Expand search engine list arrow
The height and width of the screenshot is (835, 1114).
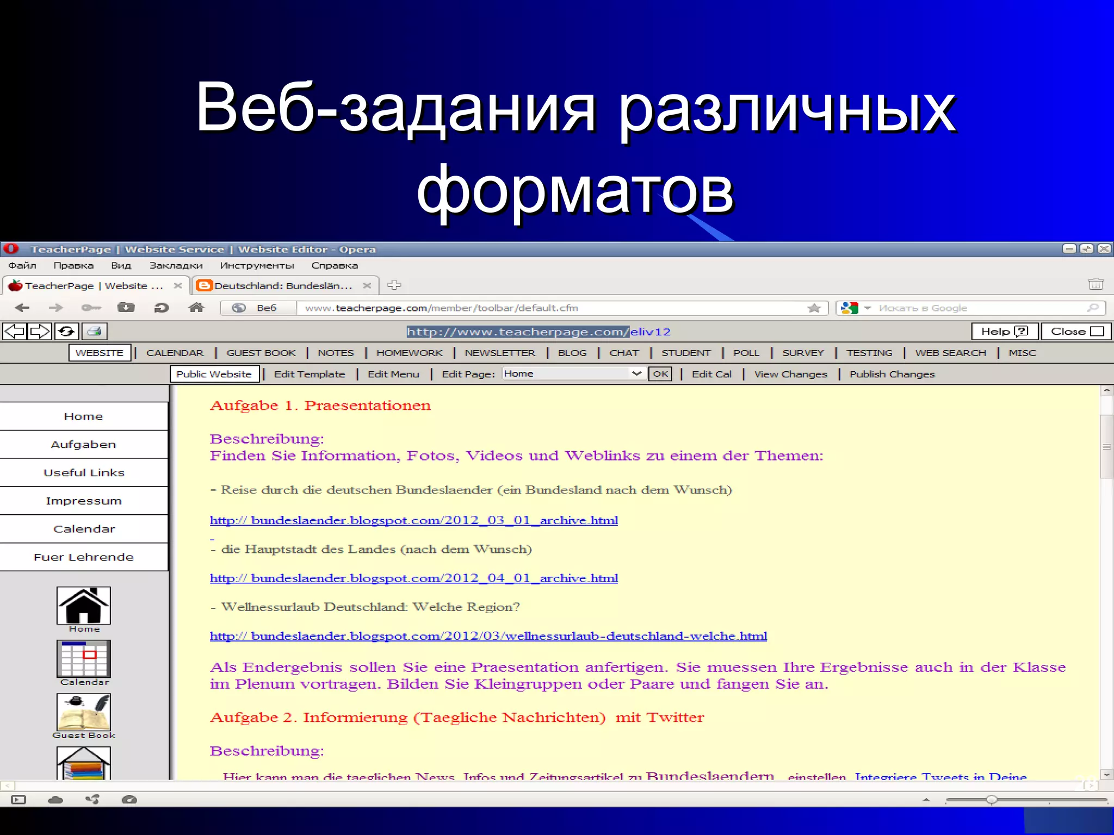pyautogui.click(x=868, y=308)
